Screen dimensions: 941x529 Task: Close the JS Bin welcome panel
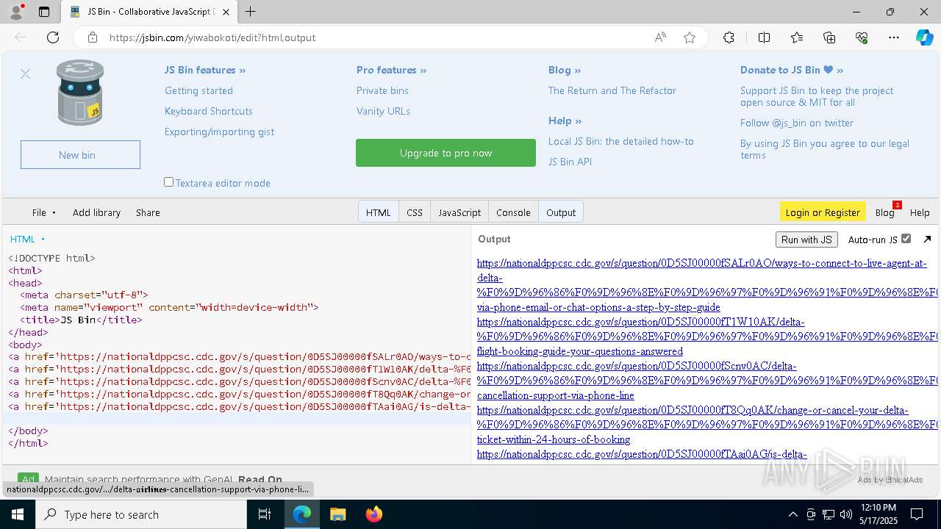(x=26, y=74)
